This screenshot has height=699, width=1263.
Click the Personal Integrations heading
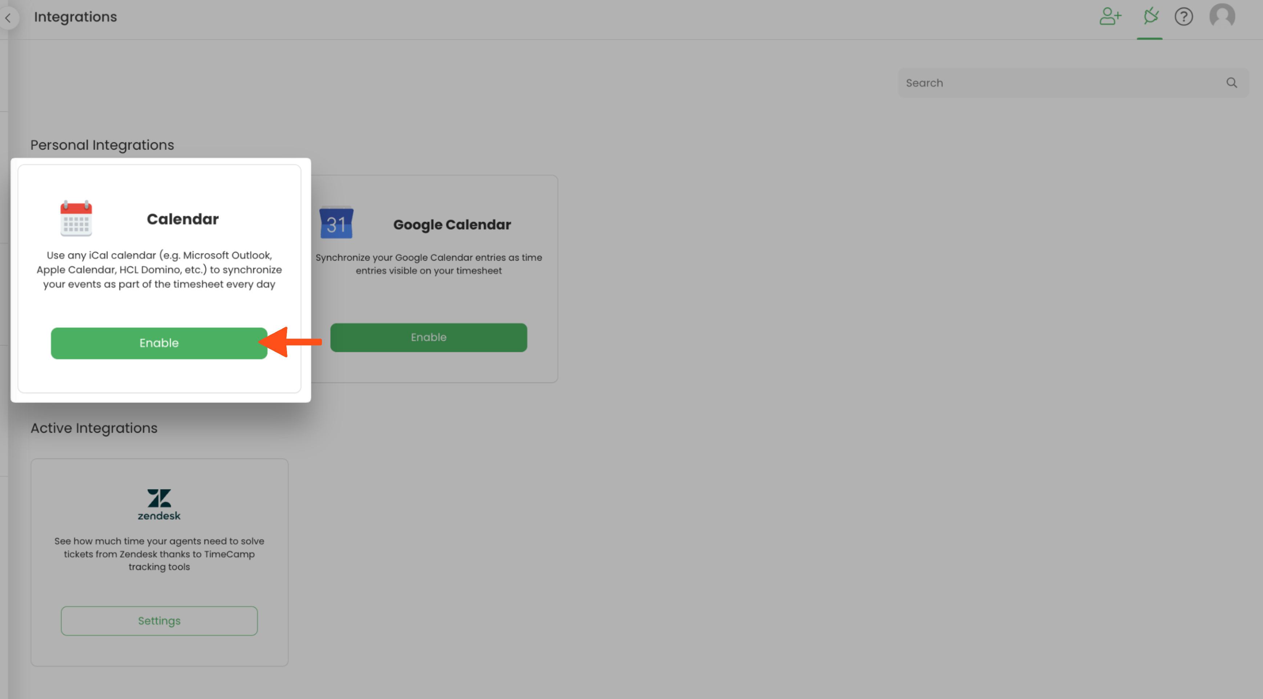pos(102,145)
